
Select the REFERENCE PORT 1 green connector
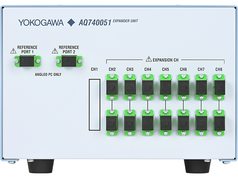point(27,61)
